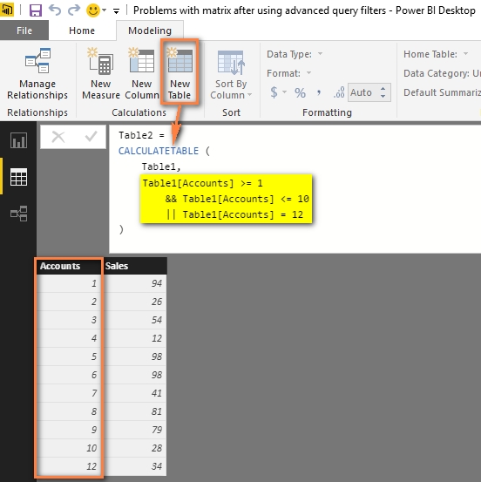The height and width of the screenshot is (482, 481).
Task: Click the Data Category label
Action: 437,73
